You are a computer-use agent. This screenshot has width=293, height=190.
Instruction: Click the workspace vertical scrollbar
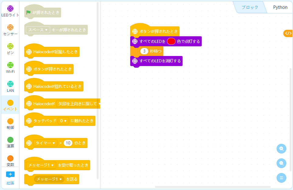(x=291, y=119)
